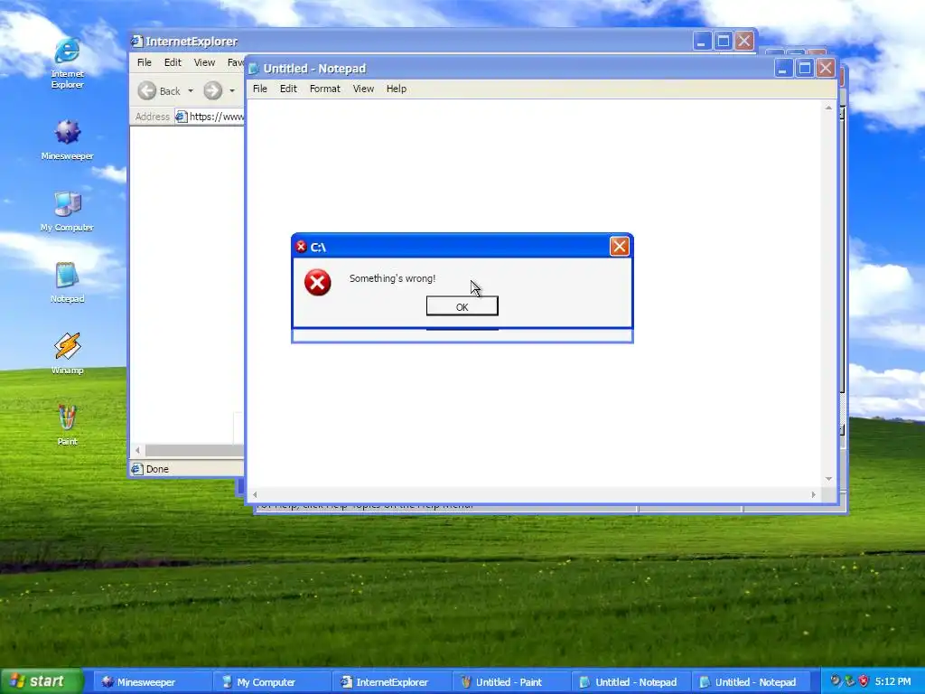Click Notepad vertical scrollbar up arrow
The image size is (925, 694).
pos(829,108)
